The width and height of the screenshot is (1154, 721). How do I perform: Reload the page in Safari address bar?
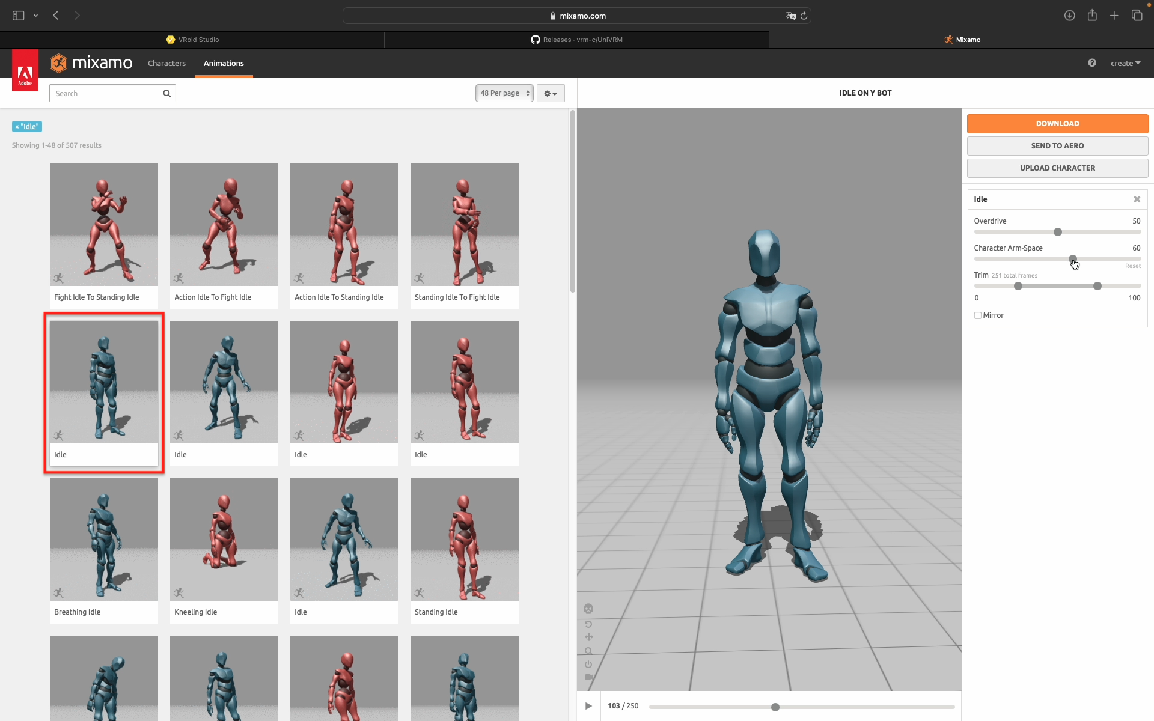point(804,16)
